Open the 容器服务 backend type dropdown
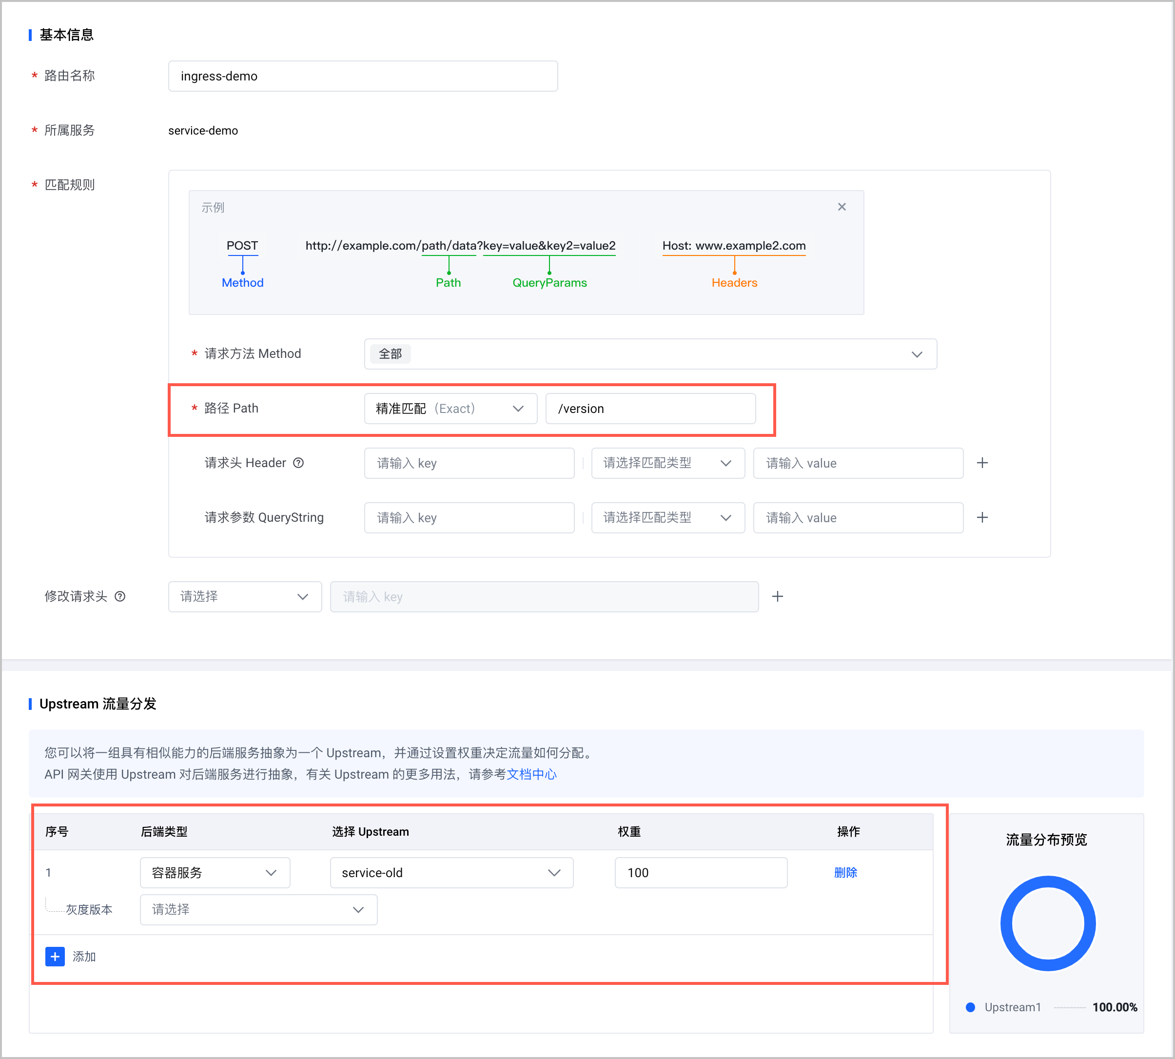1175x1059 pixels. 215,873
